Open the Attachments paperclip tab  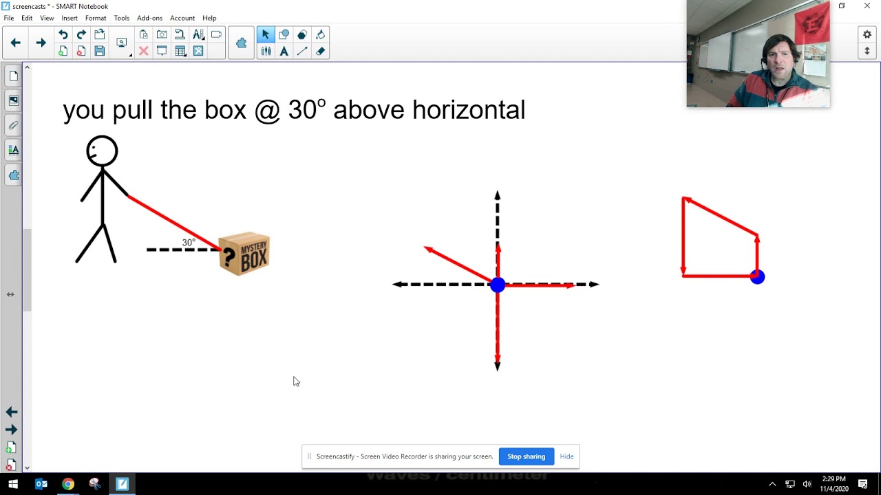point(13,125)
